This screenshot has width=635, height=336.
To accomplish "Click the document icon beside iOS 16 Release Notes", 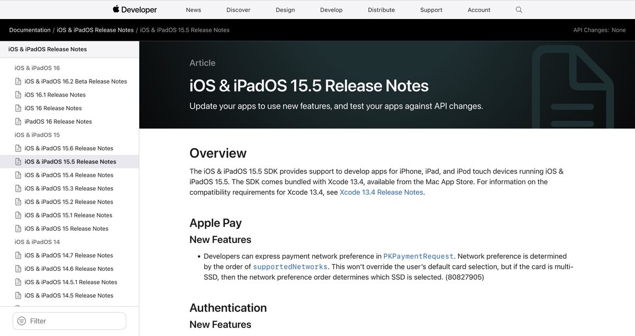I will [x=19, y=108].
